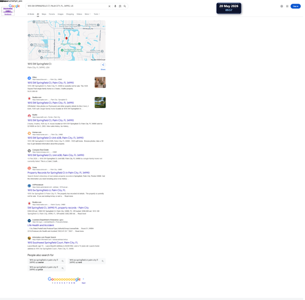Viewport: 305px width, 300px height.
Task: Open the map preview of Palm City
Action: 66,40
